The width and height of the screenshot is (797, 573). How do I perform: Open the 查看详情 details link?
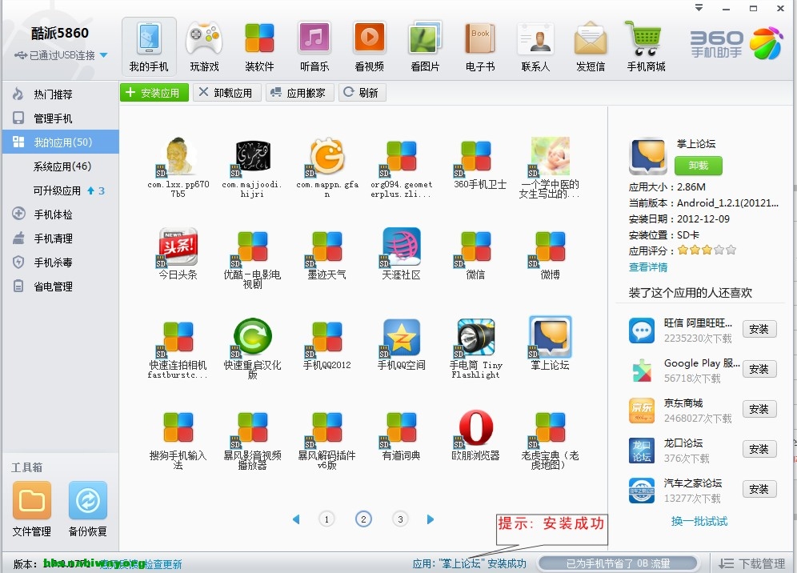pyautogui.click(x=648, y=267)
